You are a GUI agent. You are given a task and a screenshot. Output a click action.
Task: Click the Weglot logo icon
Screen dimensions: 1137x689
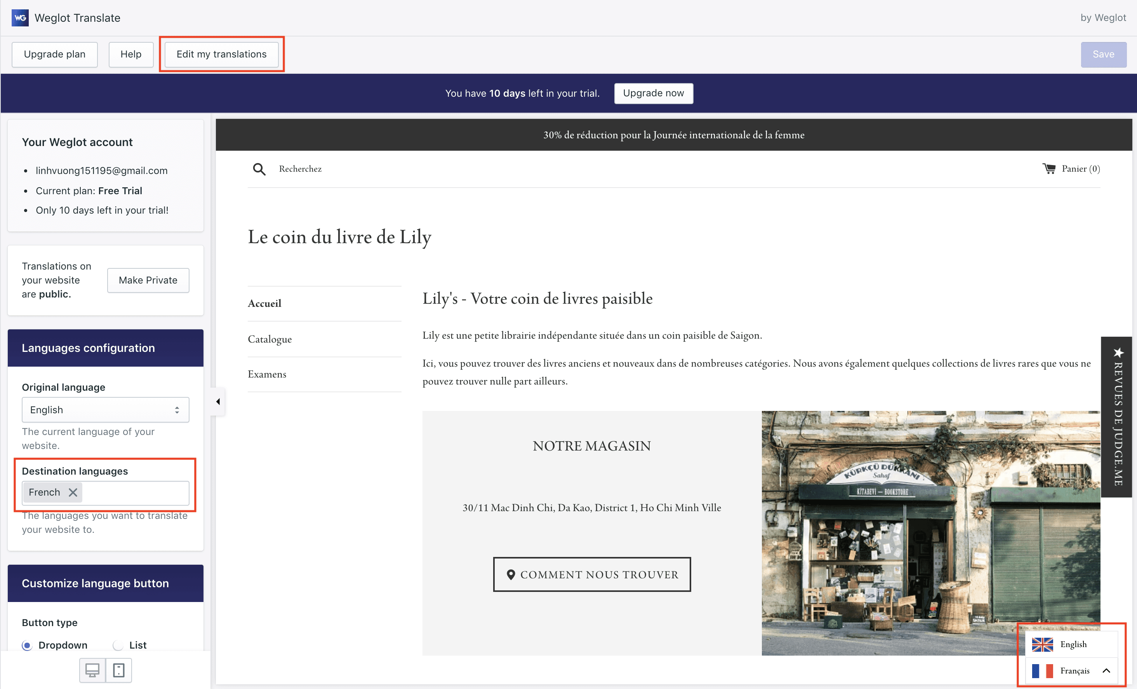(x=20, y=18)
